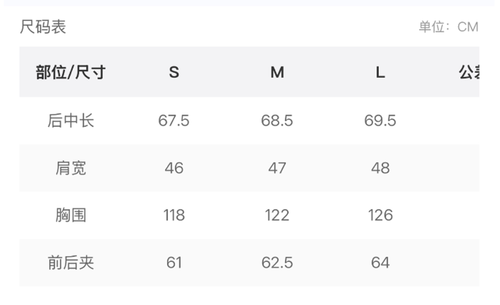Click the 尺码表 title text
This screenshot has height=305, width=500.
coord(43,26)
